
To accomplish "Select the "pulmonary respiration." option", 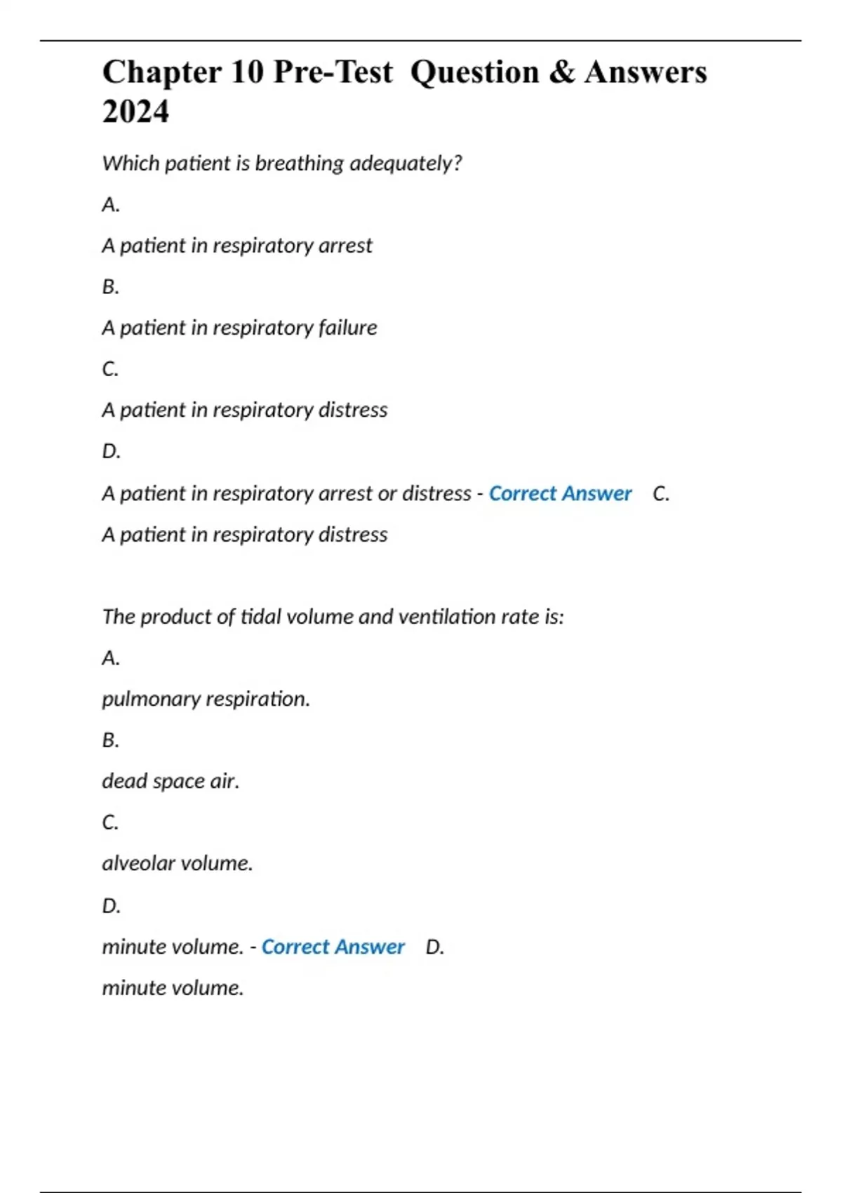I will (206, 699).
